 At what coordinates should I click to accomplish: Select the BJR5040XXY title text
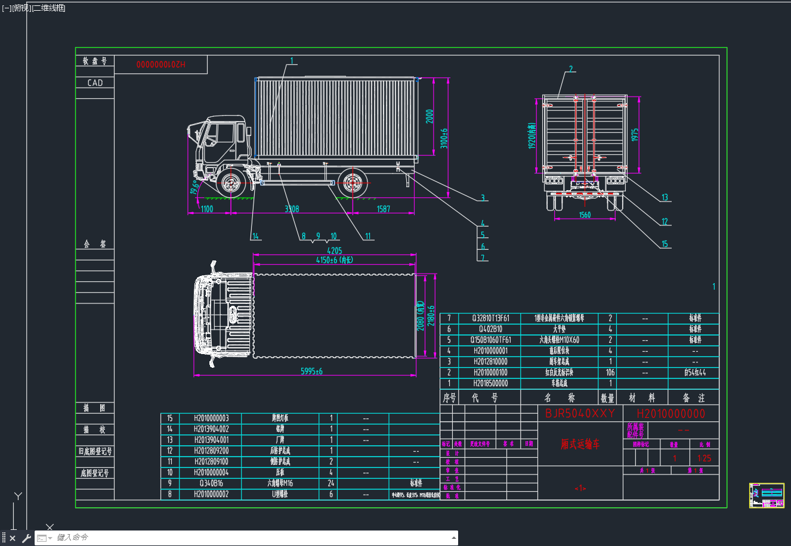(x=580, y=414)
